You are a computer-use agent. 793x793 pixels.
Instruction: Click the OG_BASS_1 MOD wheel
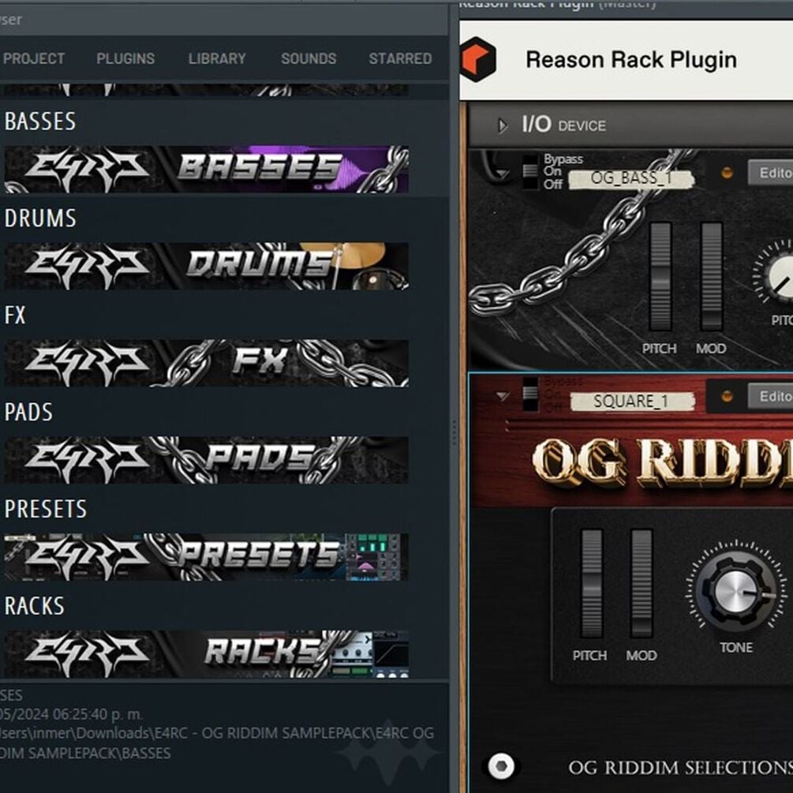[711, 277]
